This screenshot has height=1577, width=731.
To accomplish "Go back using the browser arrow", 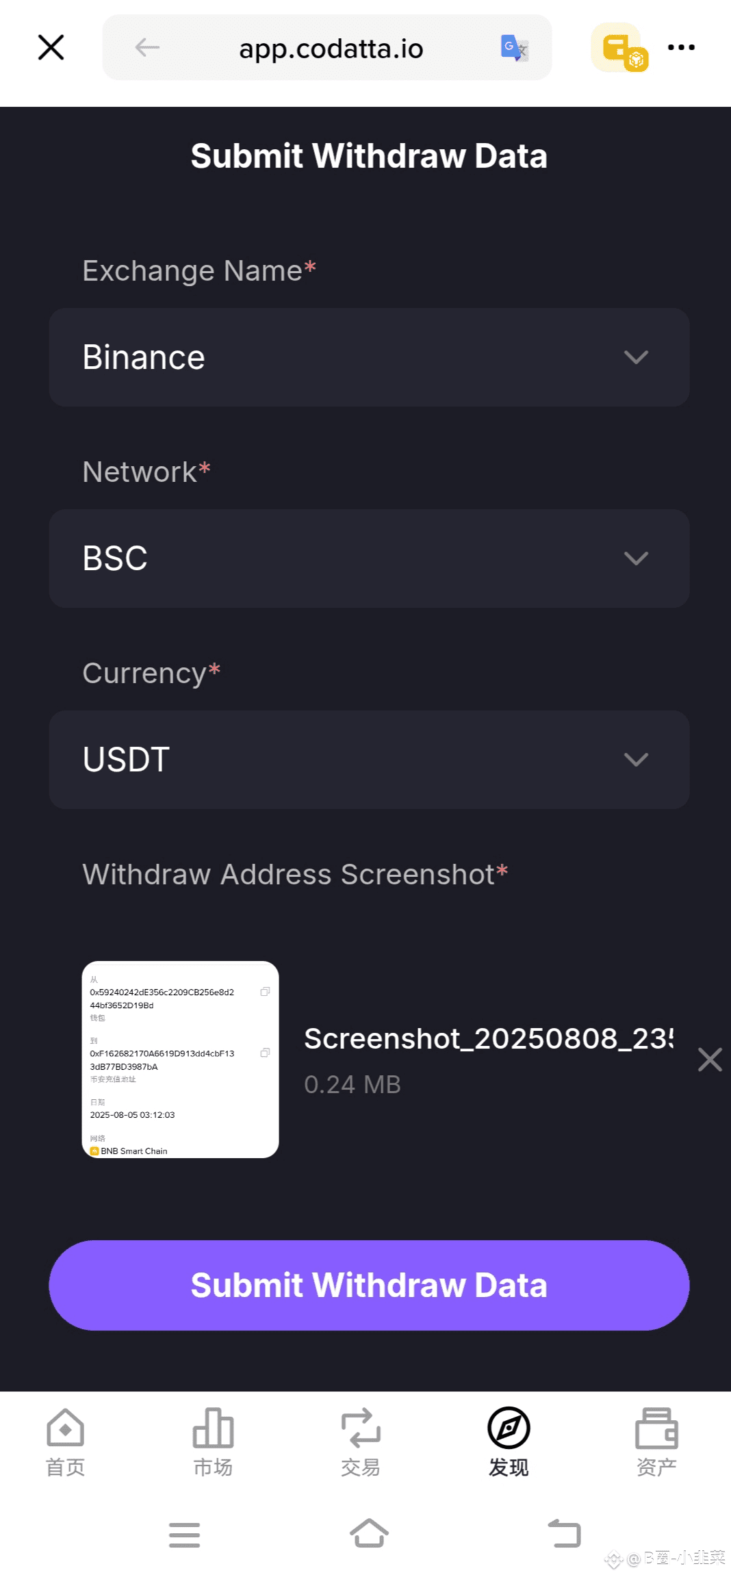I will [147, 47].
